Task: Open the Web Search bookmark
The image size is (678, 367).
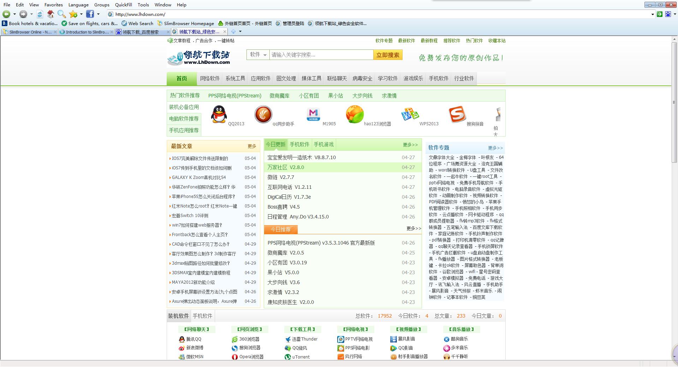Action: coord(137,23)
